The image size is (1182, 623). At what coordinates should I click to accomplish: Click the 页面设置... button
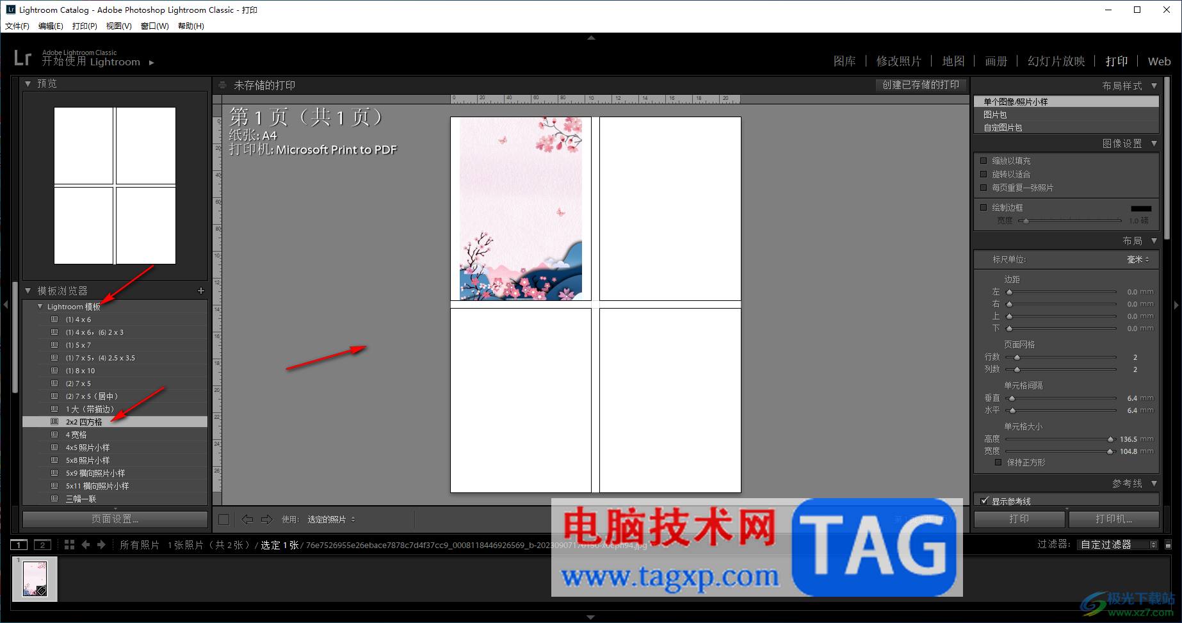115,519
